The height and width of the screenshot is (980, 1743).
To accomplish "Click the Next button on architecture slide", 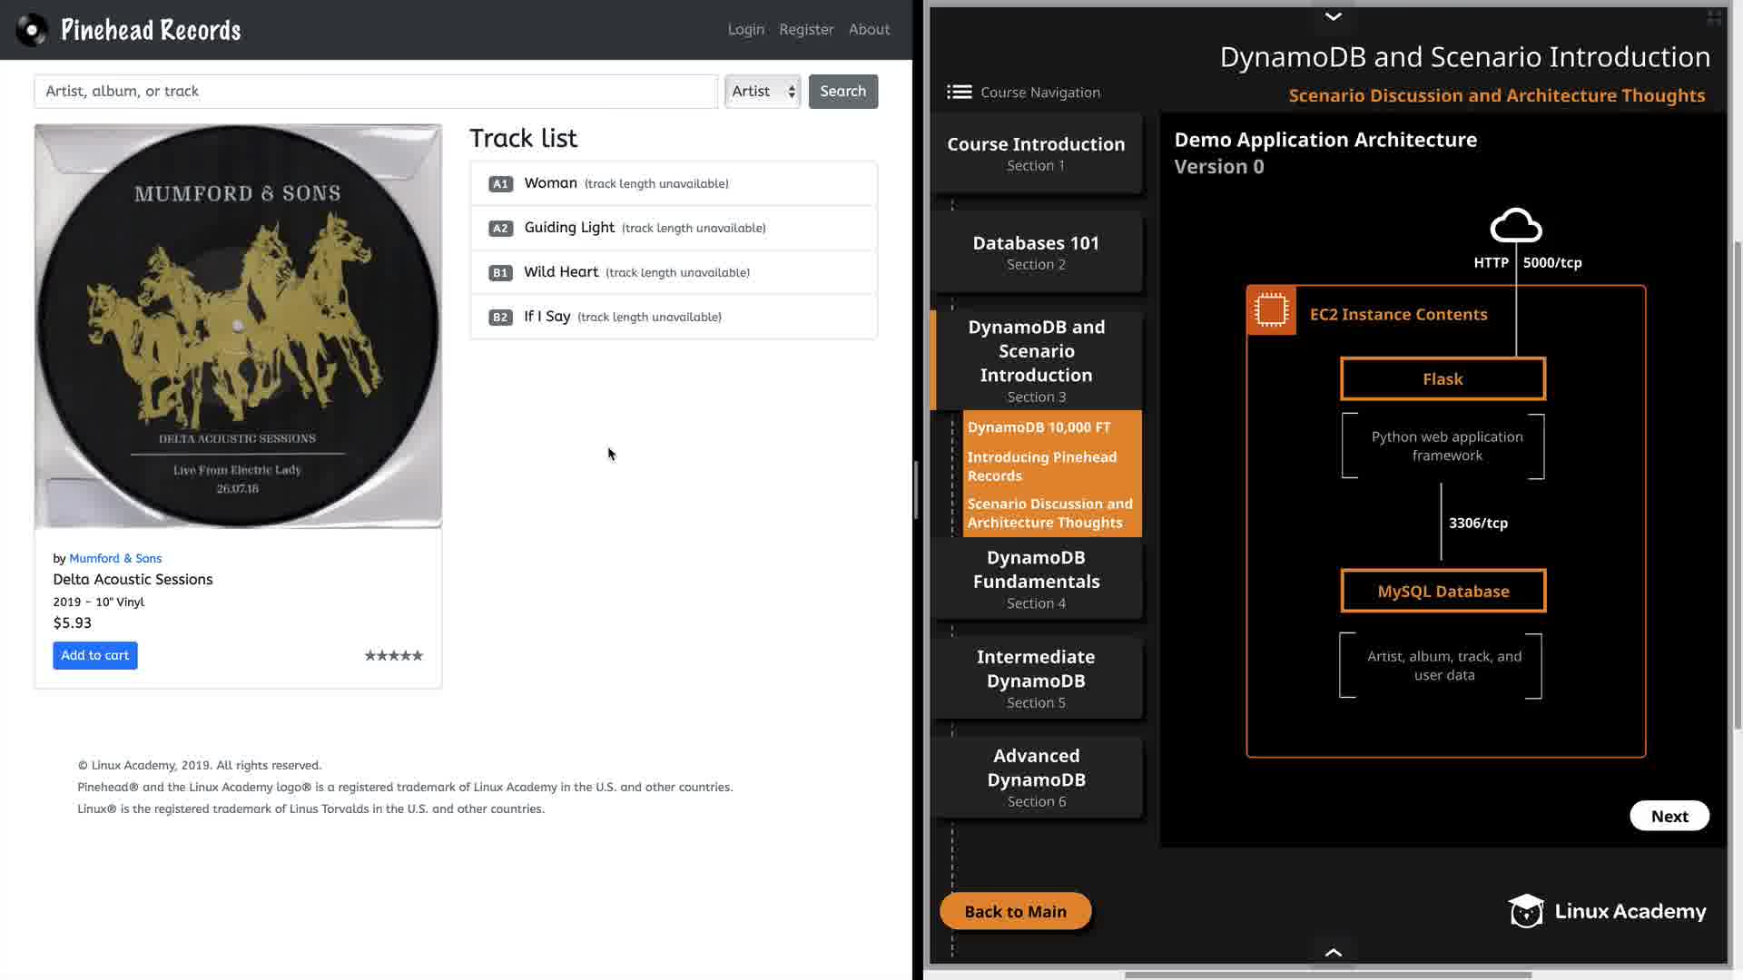I will (1669, 816).
